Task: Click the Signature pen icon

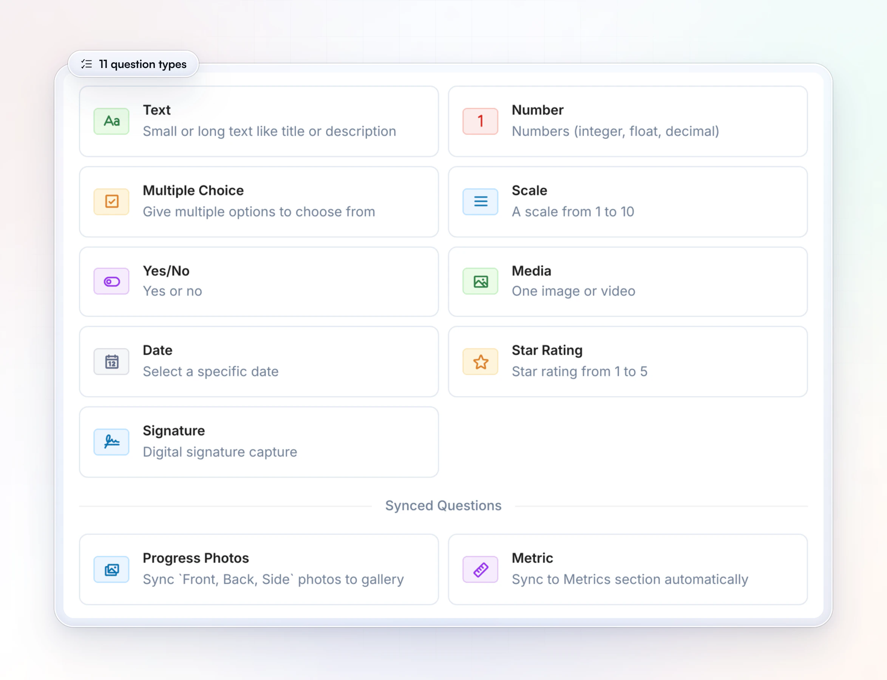Action: click(111, 442)
